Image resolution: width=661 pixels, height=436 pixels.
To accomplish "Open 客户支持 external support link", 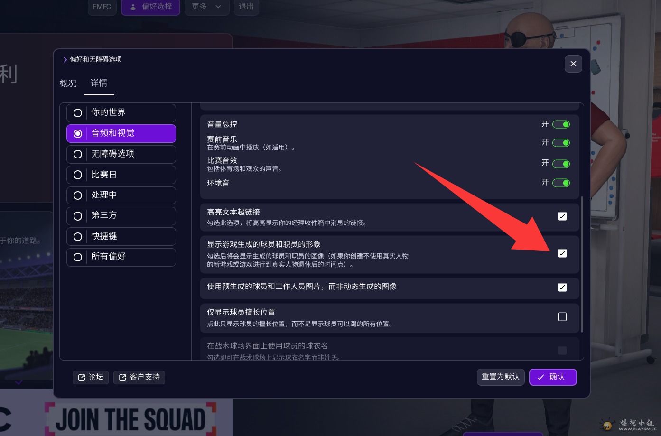I will [x=139, y=377].
